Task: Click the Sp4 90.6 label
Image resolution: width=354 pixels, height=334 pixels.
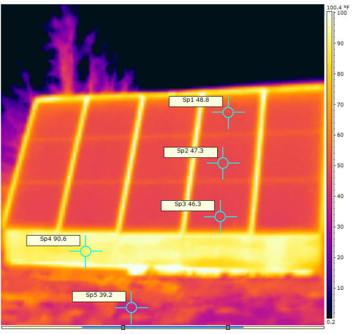Action: (x=53, y=240)
